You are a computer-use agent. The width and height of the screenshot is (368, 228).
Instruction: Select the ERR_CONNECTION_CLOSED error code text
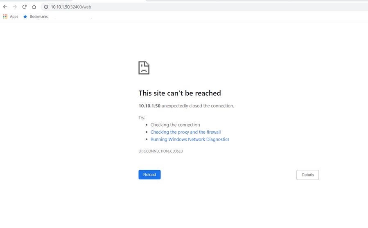coord(161,151)
